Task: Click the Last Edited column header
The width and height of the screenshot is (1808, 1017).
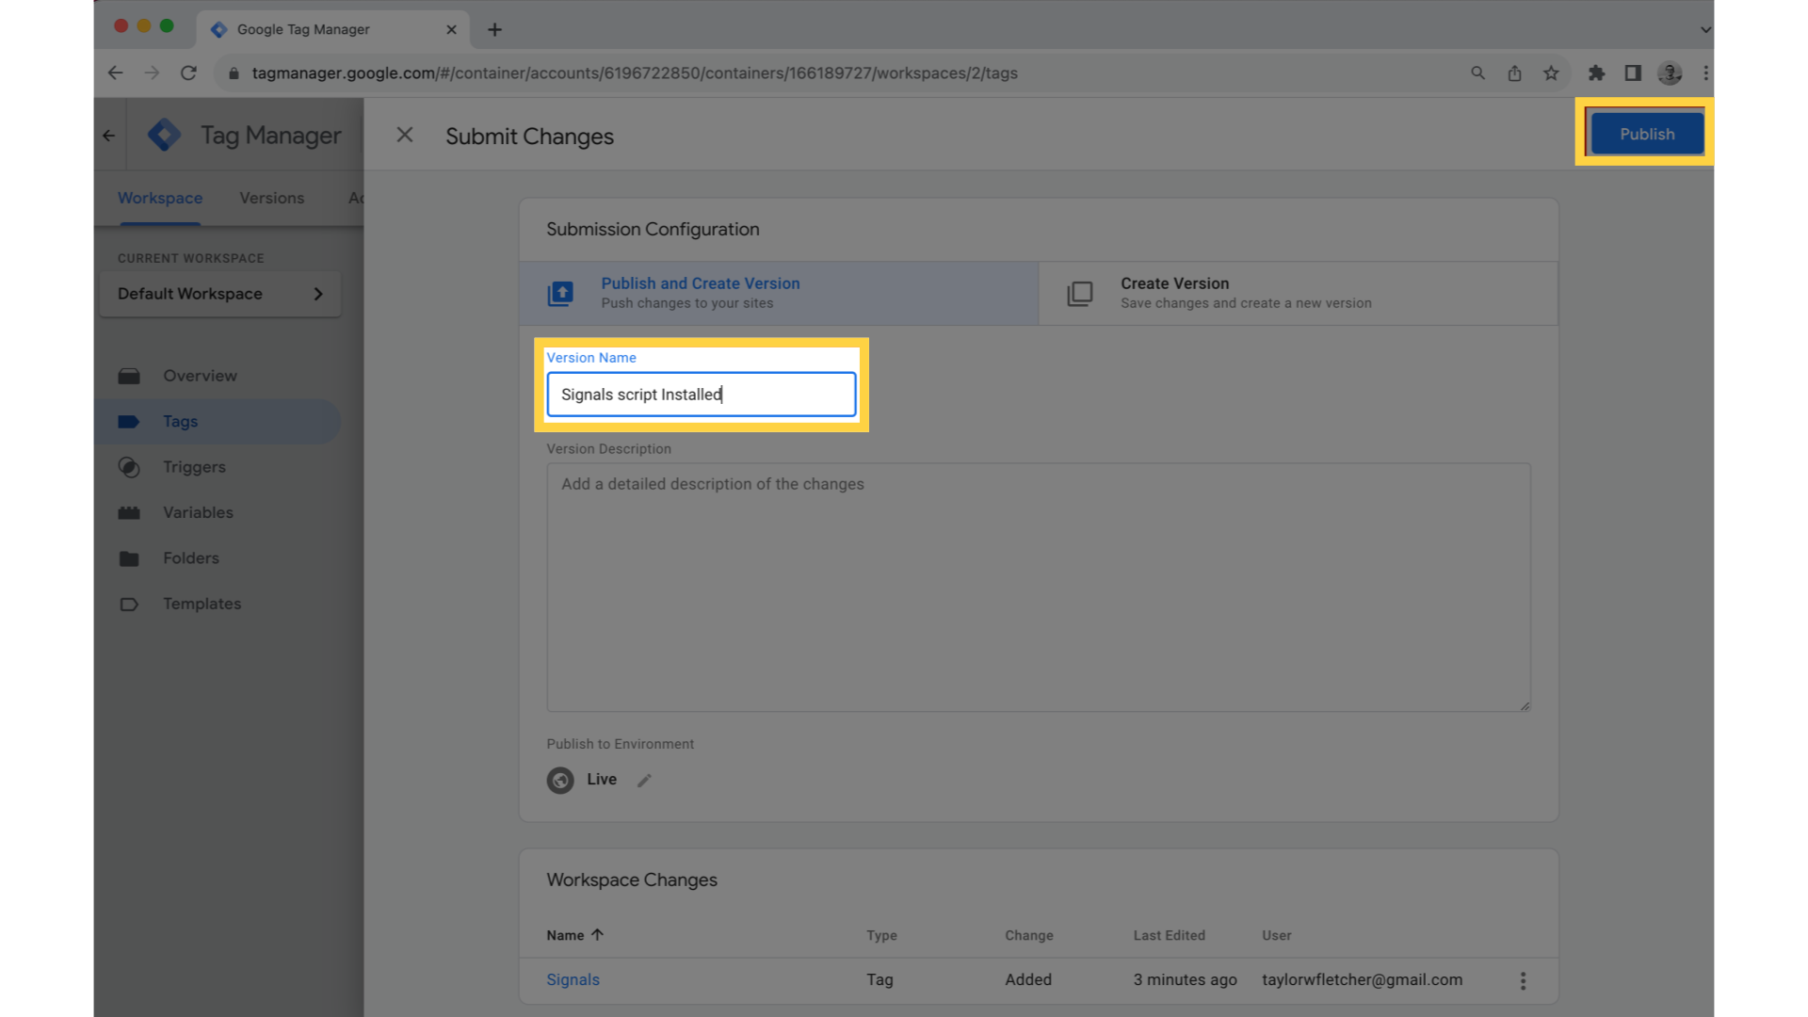Action: point(1169,935)
